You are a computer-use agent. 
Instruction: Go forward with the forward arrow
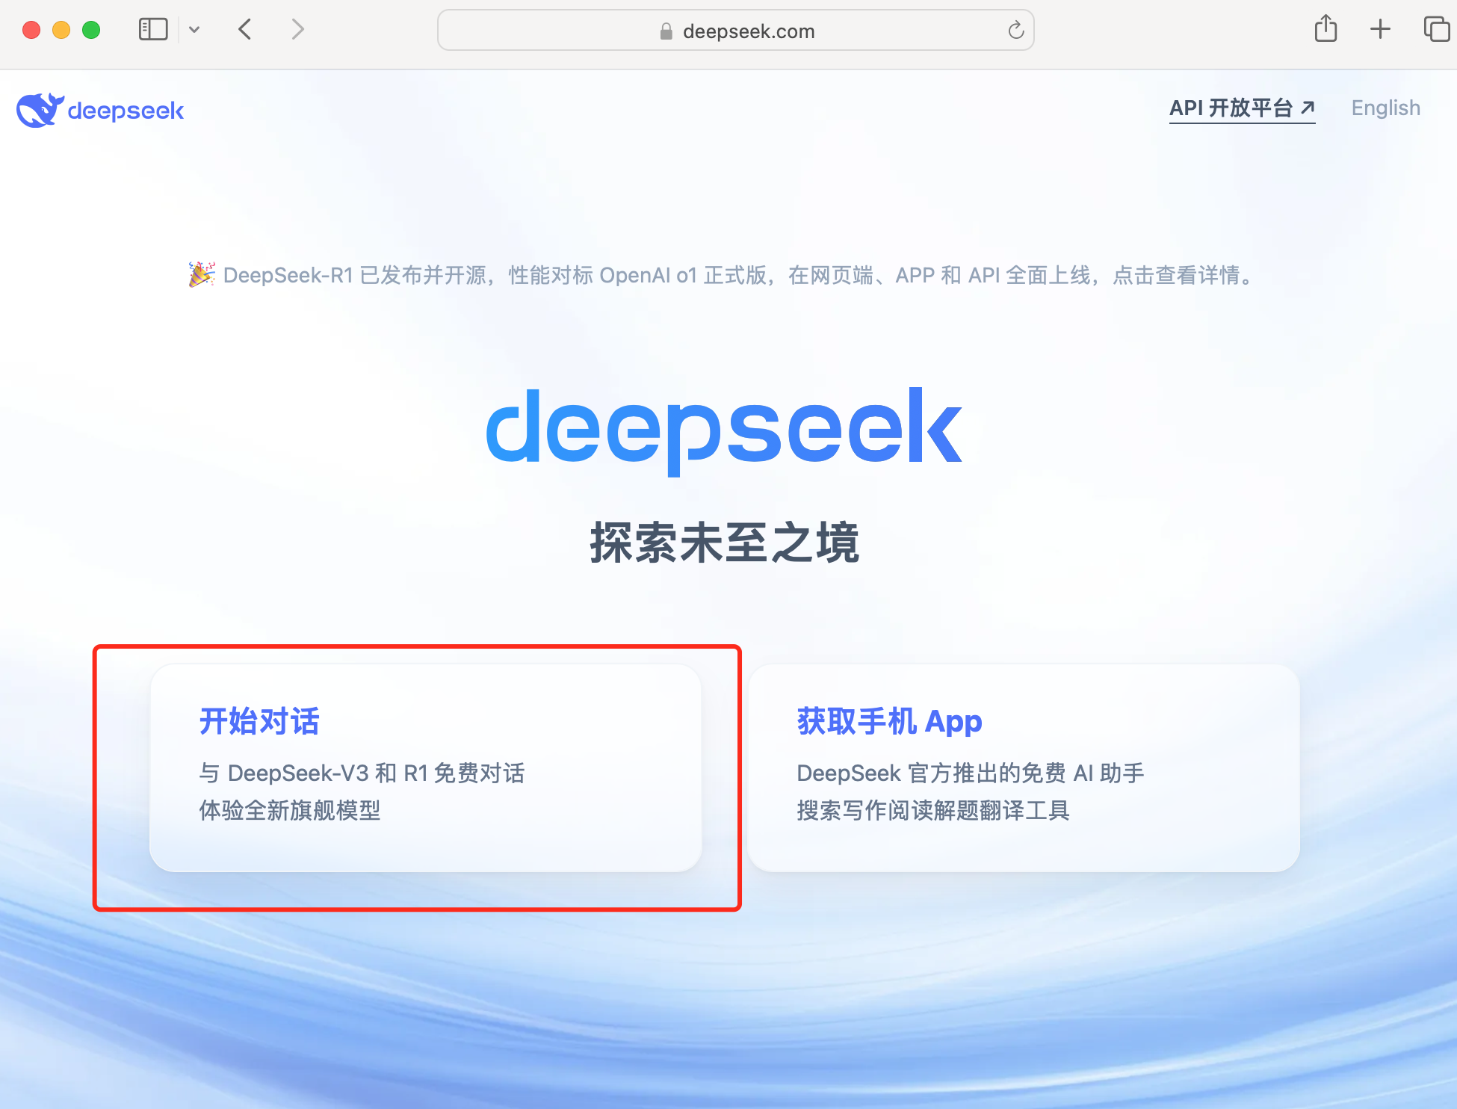[x=297, y=30]
